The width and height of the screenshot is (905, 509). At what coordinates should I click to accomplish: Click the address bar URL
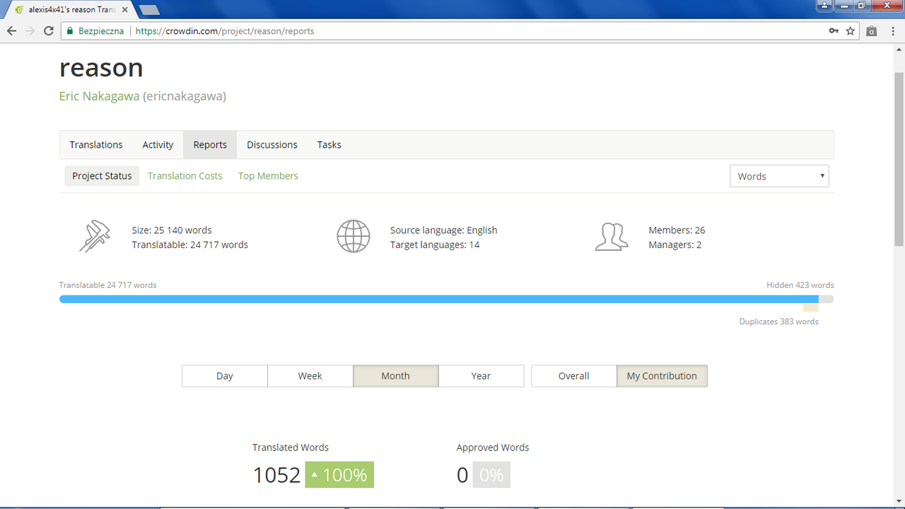[224, 31]
